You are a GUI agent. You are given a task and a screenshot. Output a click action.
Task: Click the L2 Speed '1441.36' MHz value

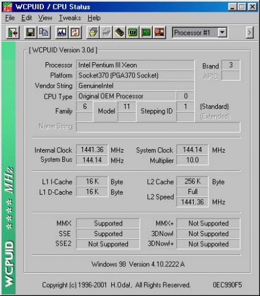pos(192,202)
